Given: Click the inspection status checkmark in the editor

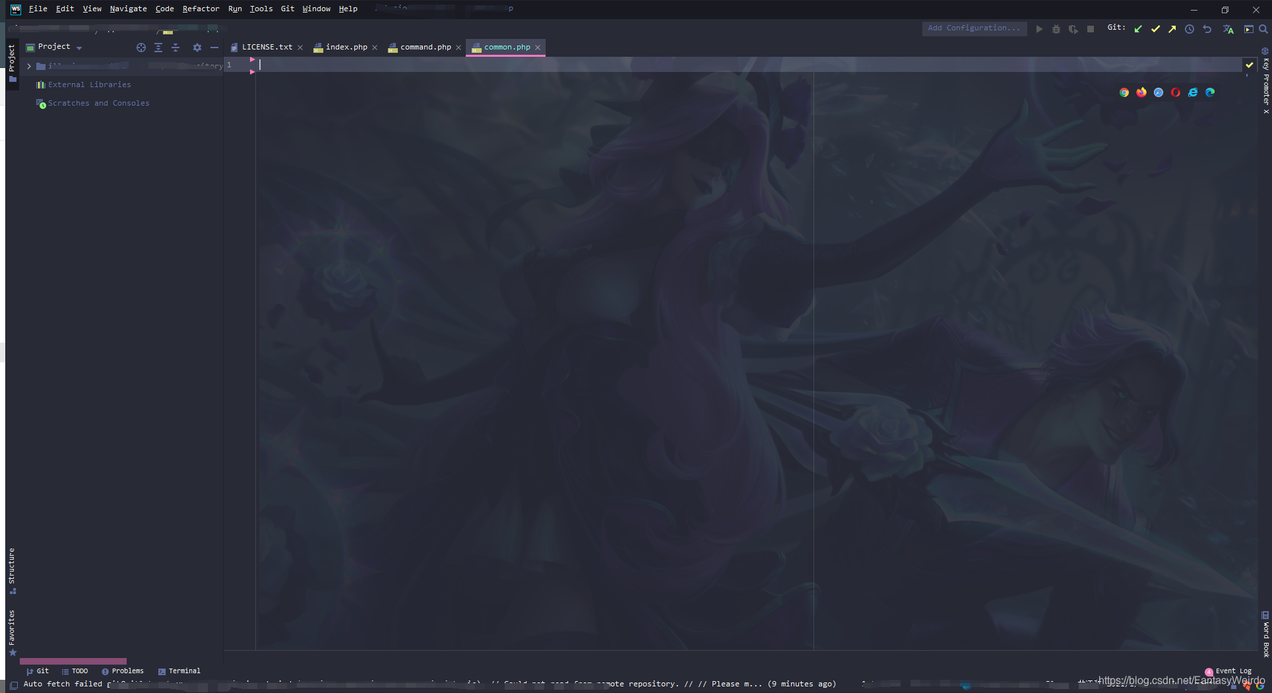Looking at the screenshot, I should coord(1249,65).
